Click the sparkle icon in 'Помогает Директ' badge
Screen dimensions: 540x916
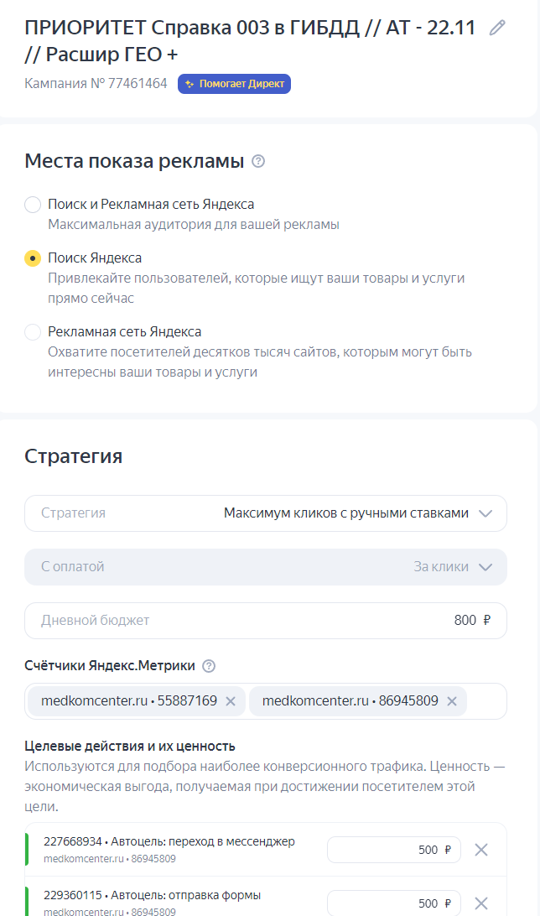click(188, 84)
